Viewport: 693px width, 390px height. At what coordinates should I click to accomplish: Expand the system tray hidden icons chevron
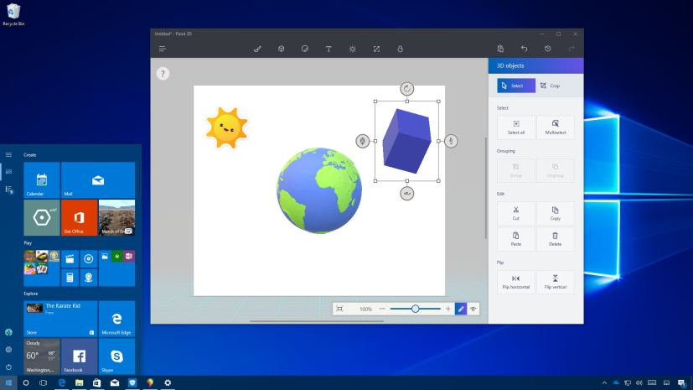click(604, 382)
